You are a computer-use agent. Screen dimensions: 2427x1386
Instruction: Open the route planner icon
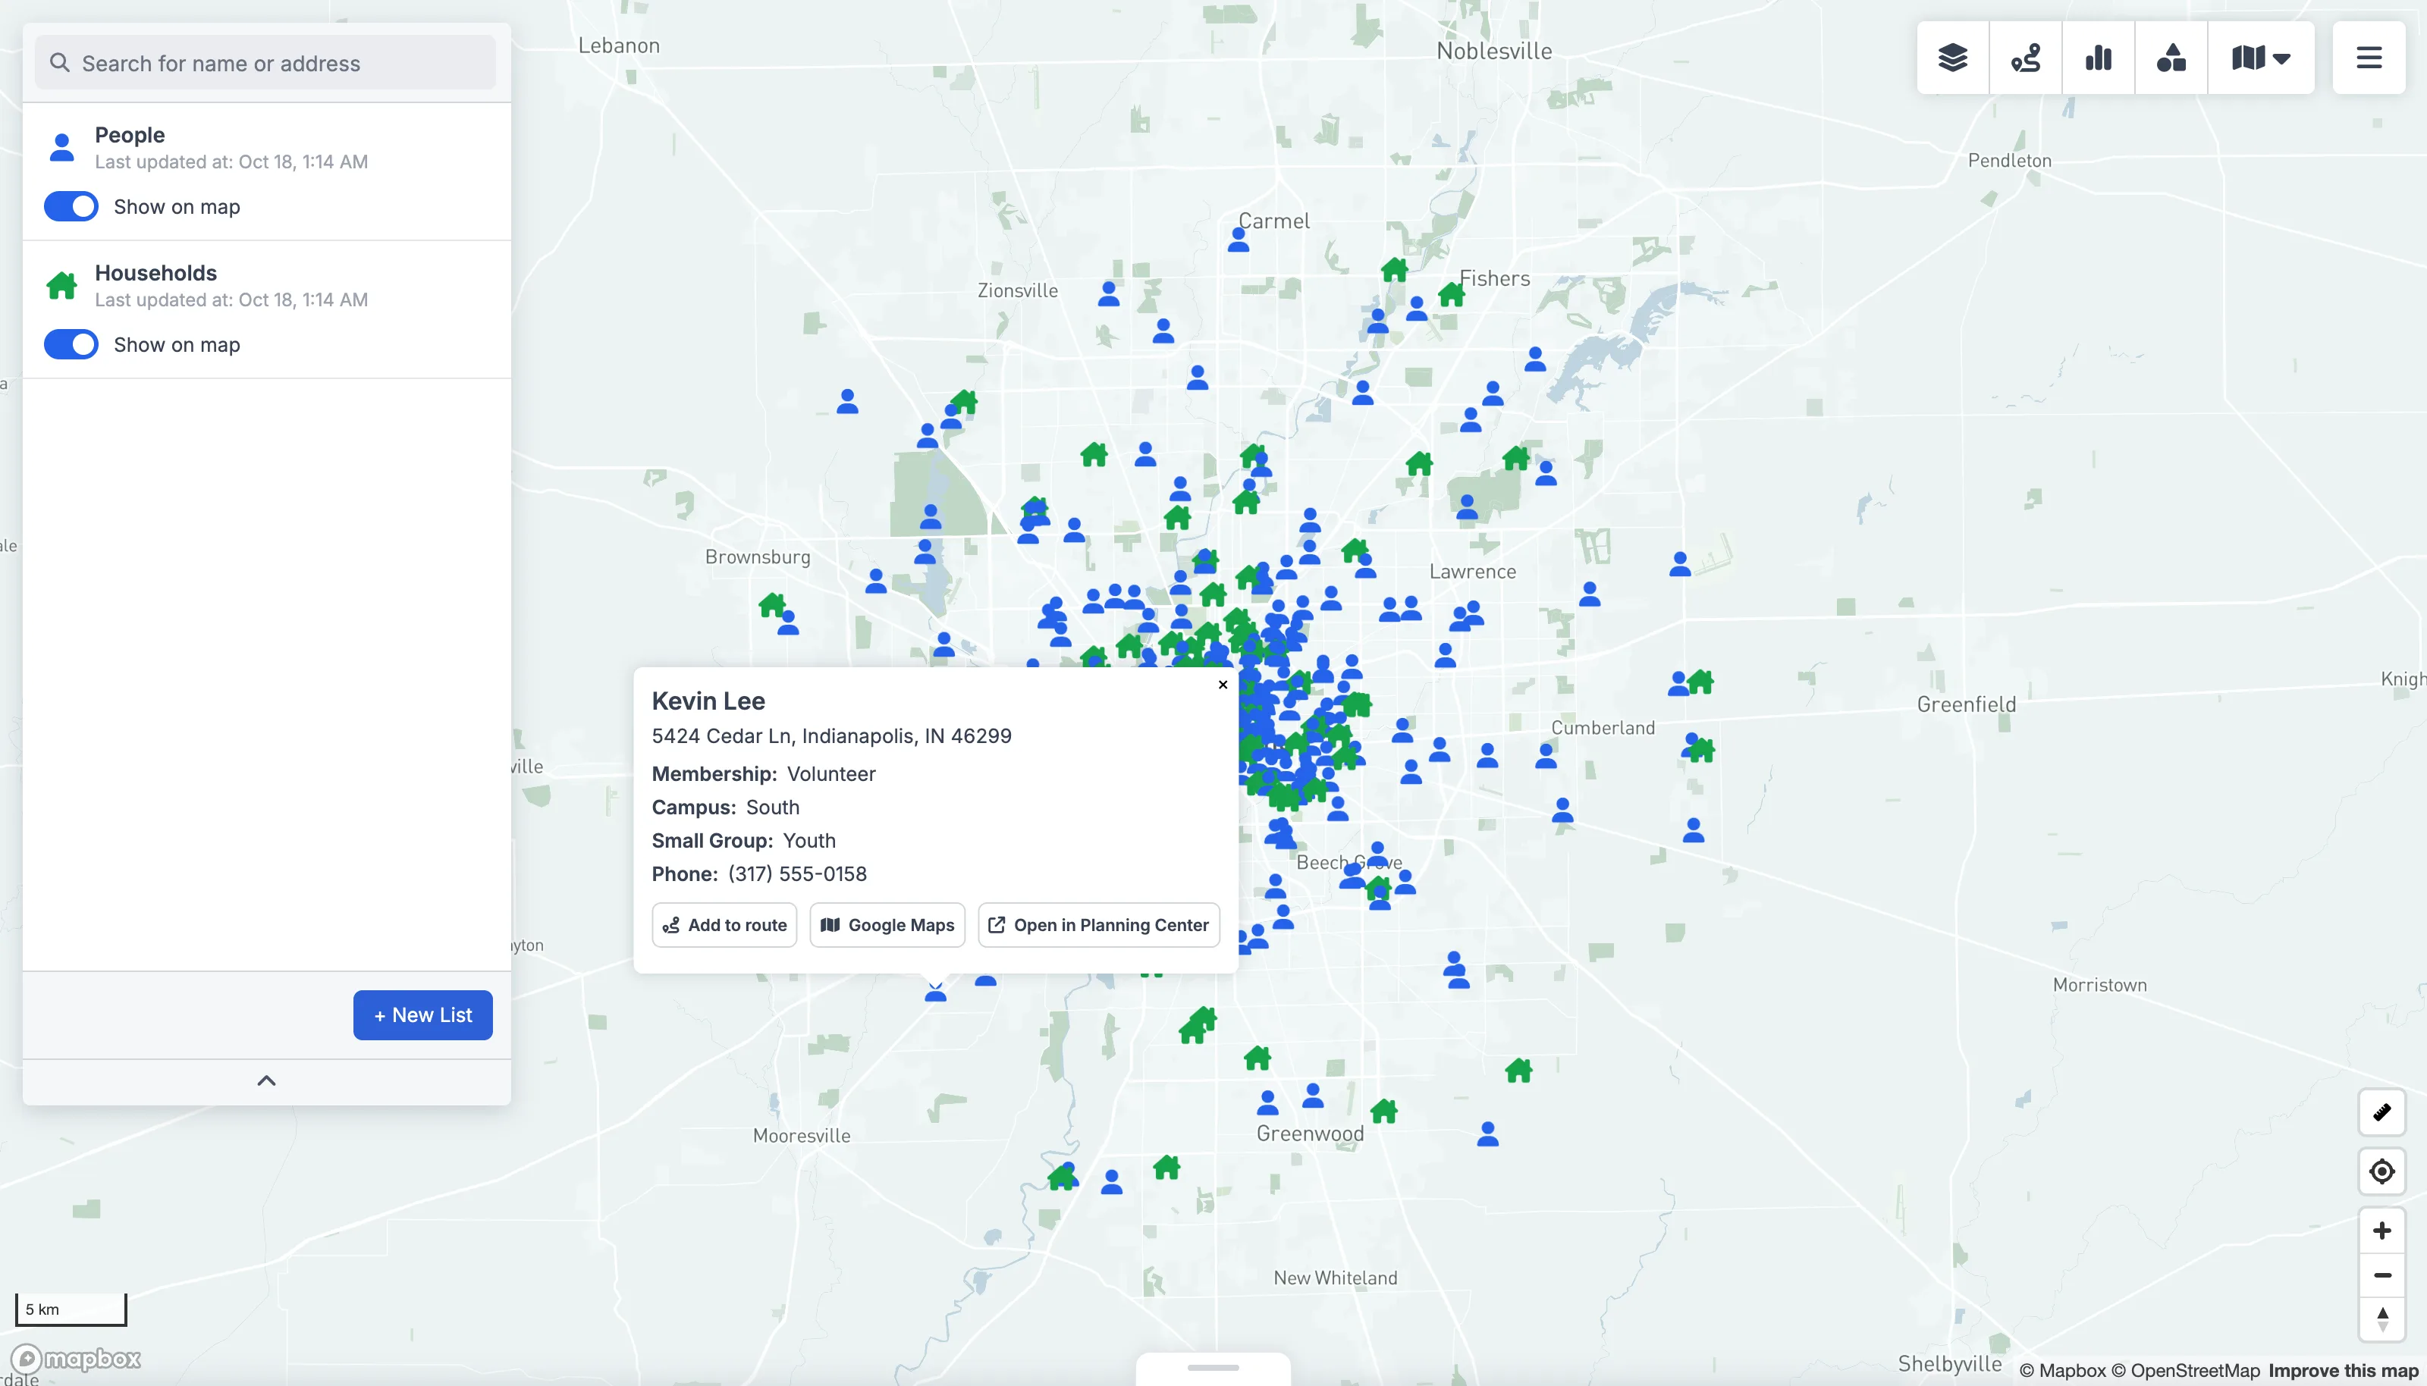click(x=2025, y=58)
